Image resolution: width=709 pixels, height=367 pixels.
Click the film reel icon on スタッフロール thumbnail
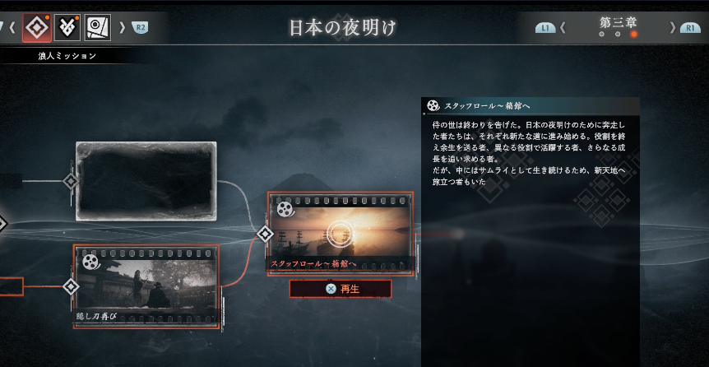285,209
